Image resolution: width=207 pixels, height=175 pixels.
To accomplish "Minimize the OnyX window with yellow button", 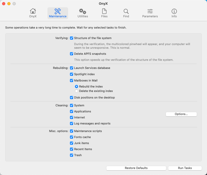I will tap(9, 4).
